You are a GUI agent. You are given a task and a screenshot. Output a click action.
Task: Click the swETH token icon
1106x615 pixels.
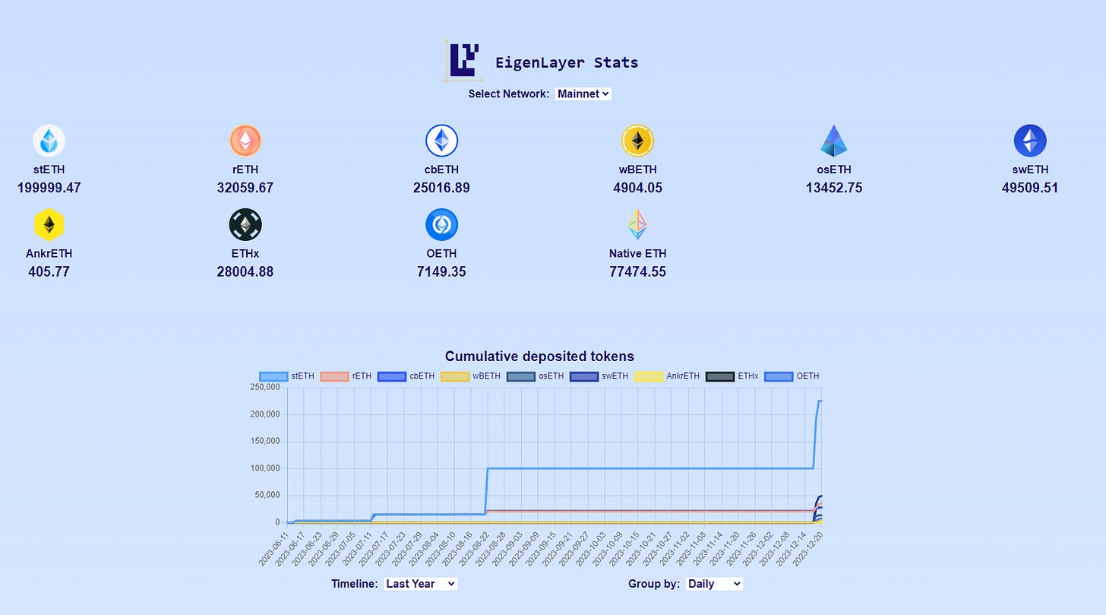click(1030, 141)
